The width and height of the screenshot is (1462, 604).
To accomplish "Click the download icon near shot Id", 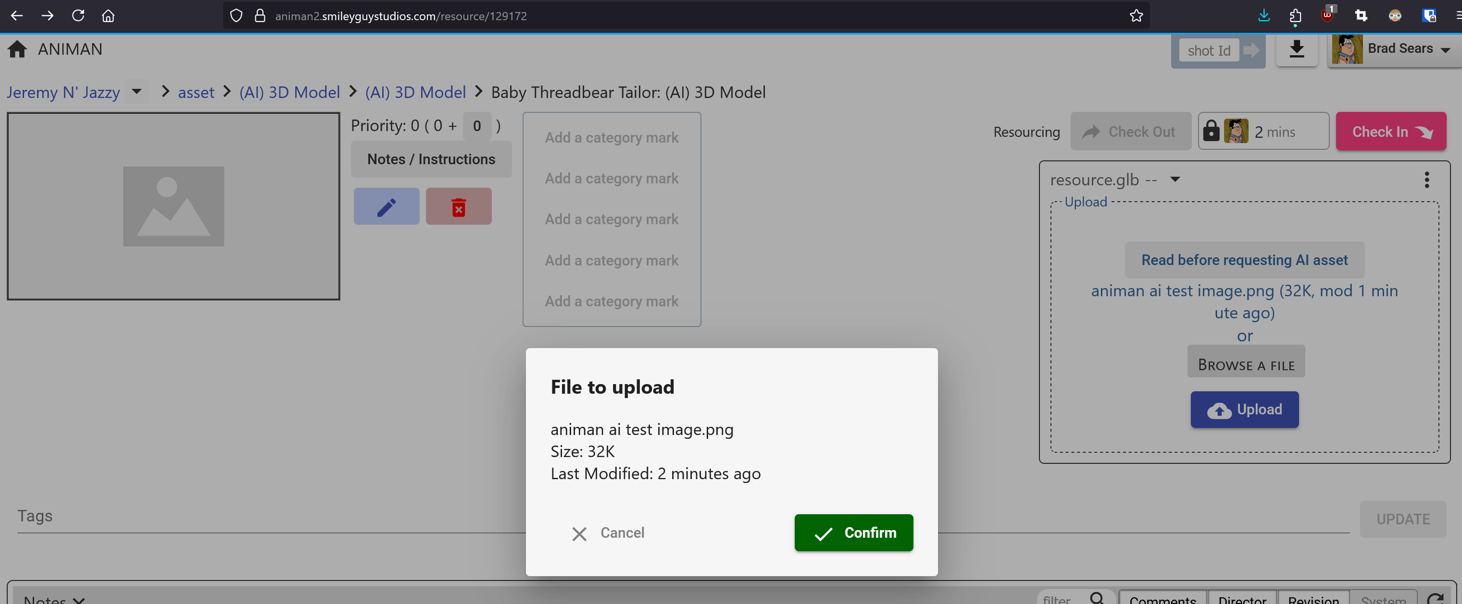I will pos(1296,49).
